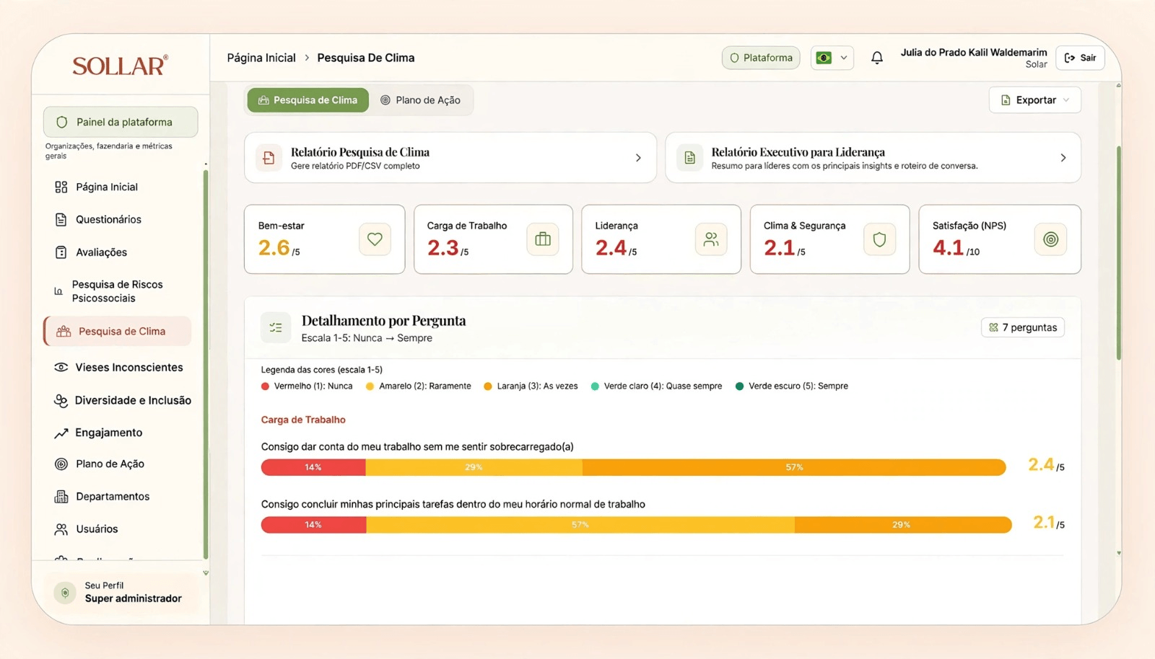
Task: Open Questionários in sidebar
Action: [108, 219]
